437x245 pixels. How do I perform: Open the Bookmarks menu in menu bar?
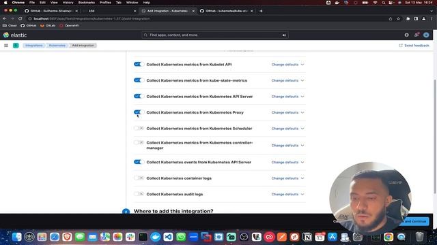click(x=87, y=3)
